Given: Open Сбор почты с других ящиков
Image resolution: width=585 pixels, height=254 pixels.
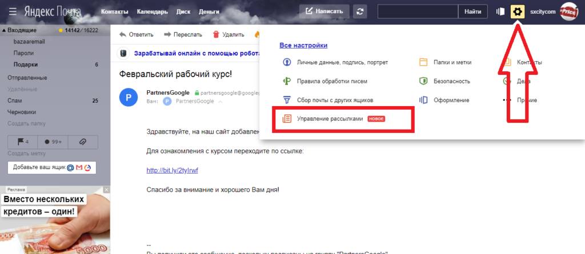Looking at the screenshot, I should click(x=335, y=100).
